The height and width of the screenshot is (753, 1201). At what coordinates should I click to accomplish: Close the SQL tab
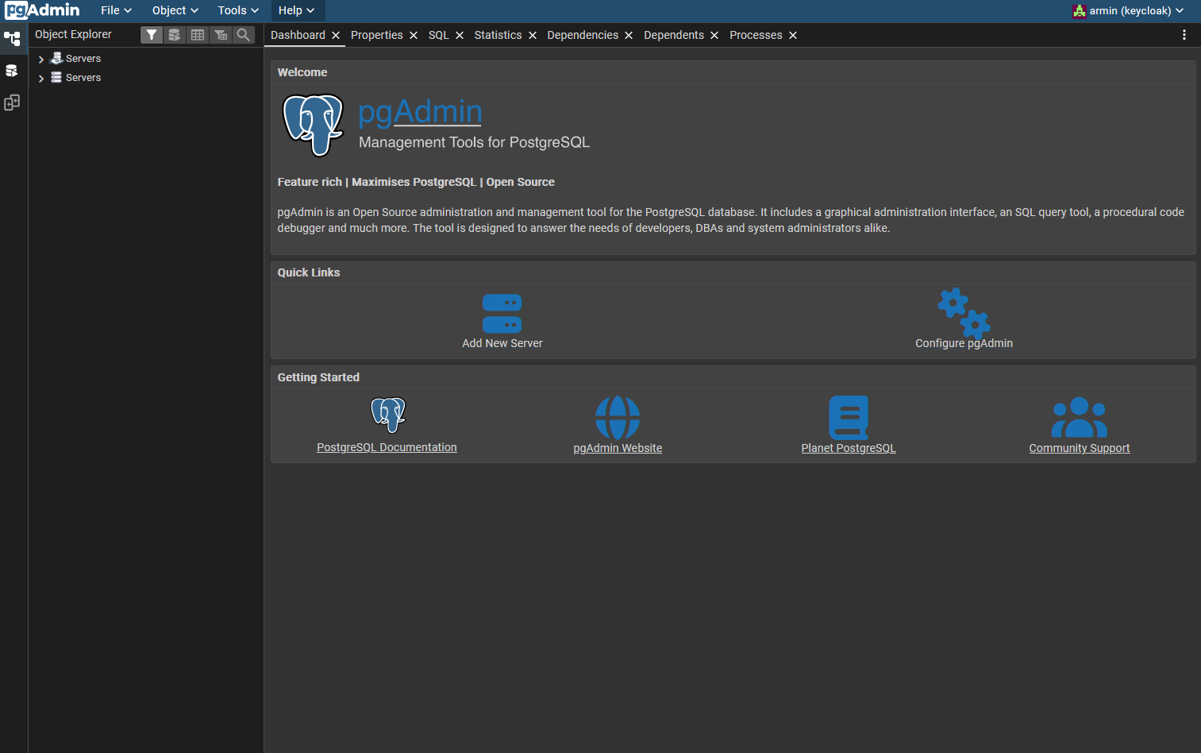460,36
